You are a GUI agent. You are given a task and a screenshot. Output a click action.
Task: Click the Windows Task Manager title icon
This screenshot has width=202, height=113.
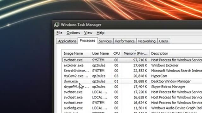(x=57, y=25)
